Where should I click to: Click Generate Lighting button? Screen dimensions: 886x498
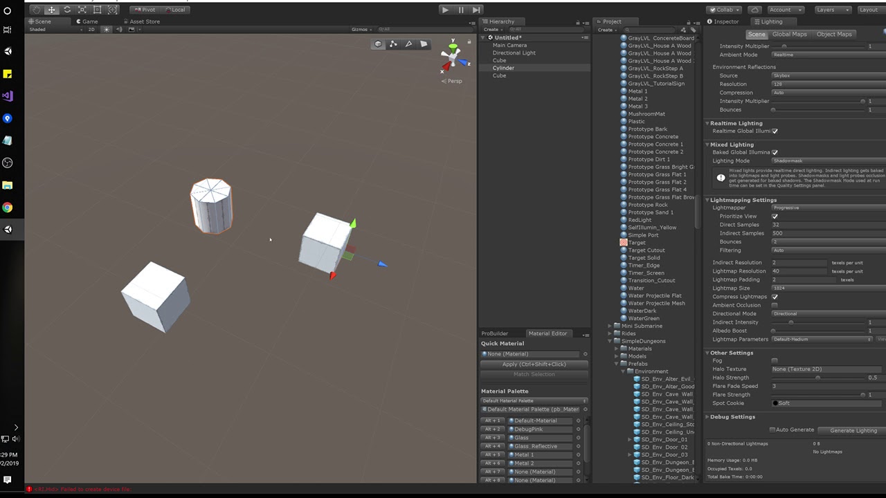[853, 430]
